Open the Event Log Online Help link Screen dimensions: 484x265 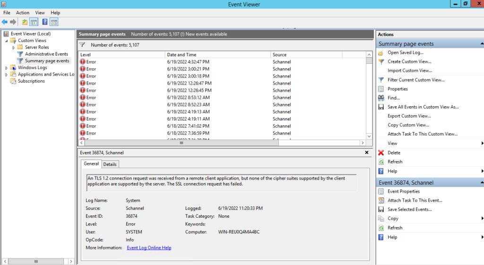[149, 248]
